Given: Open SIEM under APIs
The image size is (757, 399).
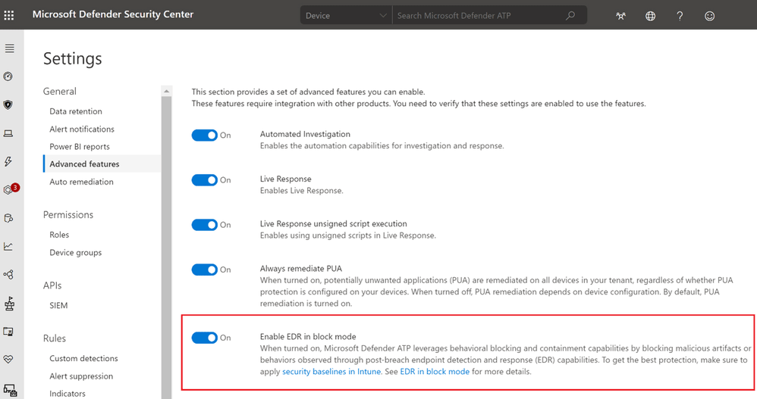Looking at the screenshot, I should (58, 306).
